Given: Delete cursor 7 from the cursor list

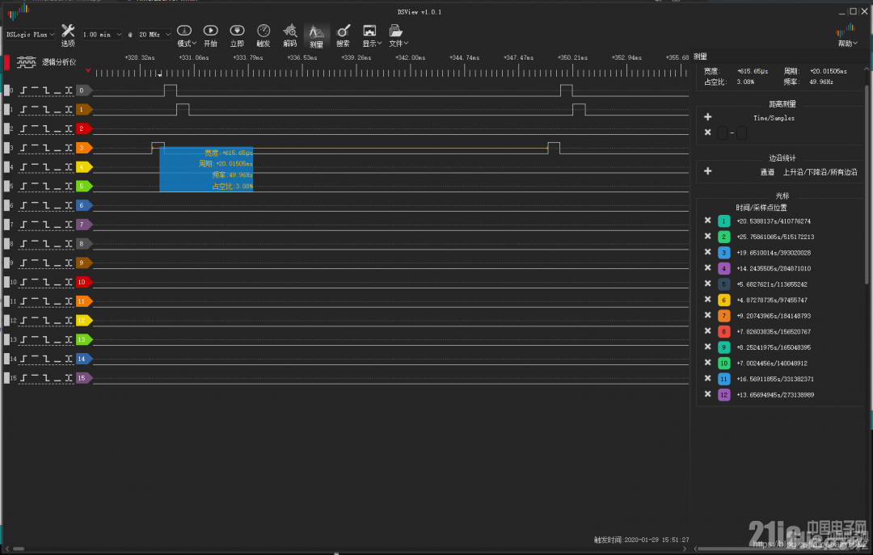Looking at the screenshot, I should point(707,315).
